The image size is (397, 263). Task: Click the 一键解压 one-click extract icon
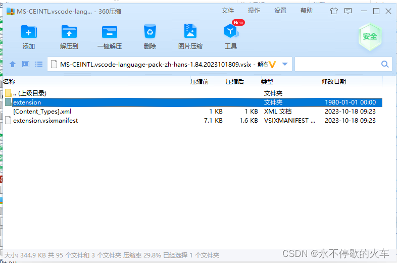tap(110, 32)
